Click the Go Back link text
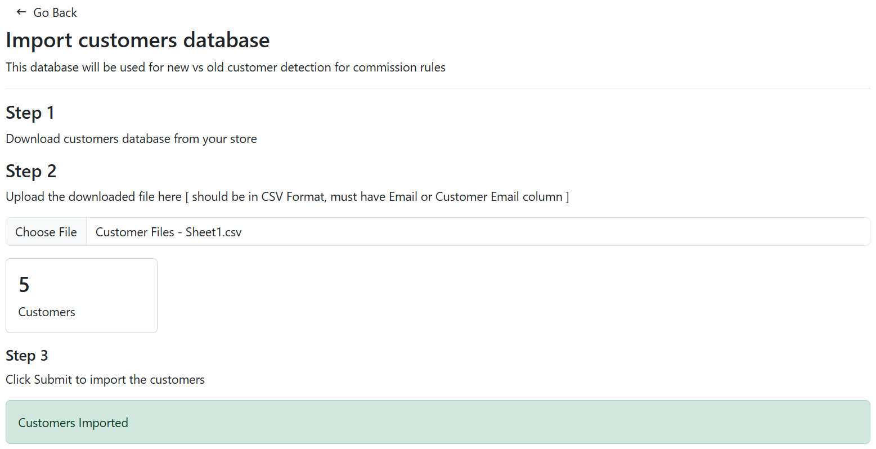 [x=55, y=12]
